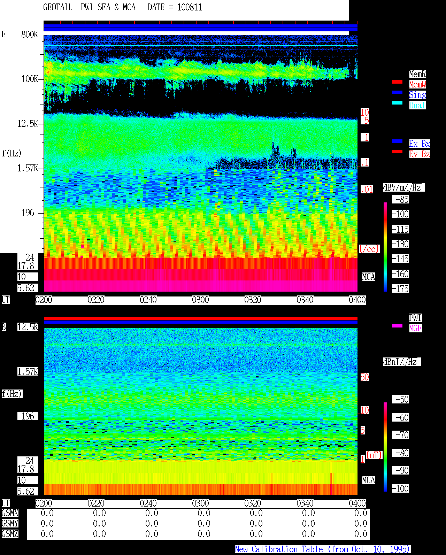Click the 800K frequency label on E axis
The image size is (446, 555).
[x=30, y=34]
